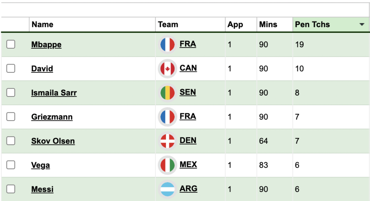The width and height of the screenshot is (370, 201).
Task: Sort by the Name column header
Action: (43, 24)
